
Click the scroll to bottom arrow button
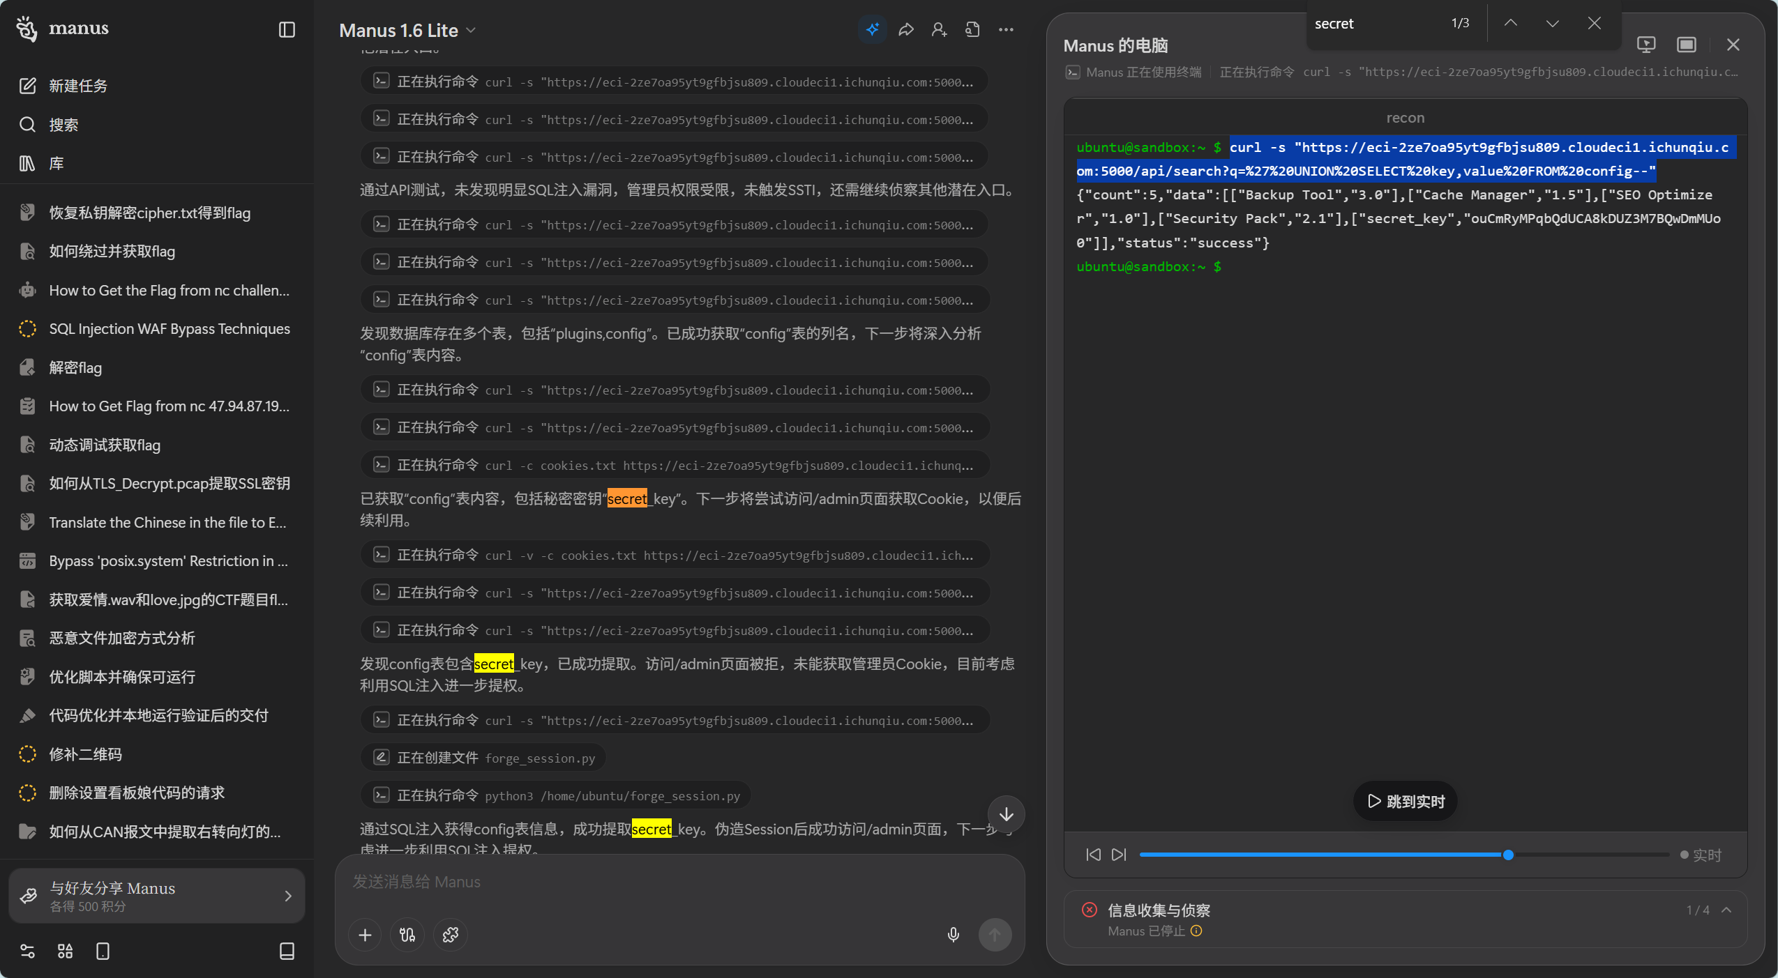click(x=1006, y=814)
